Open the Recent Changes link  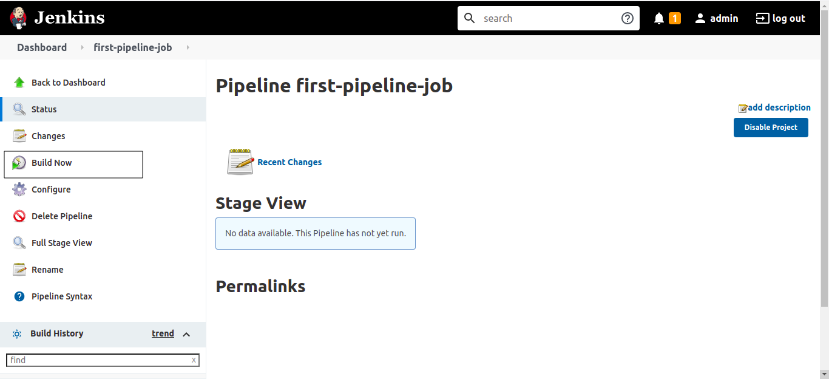pos(289,162)
